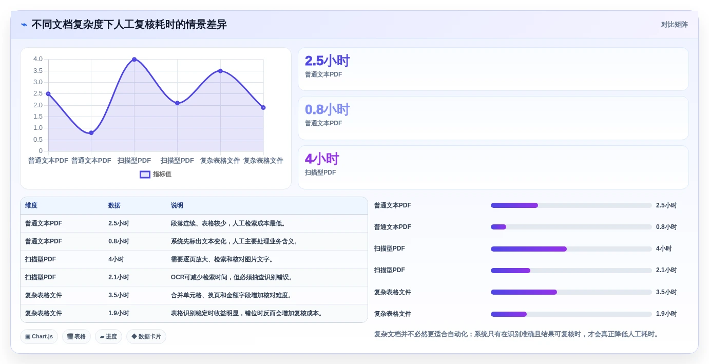Click the chart point at value 2.1
The height and width of the screenshot is (364, 709).
[177, 103]
